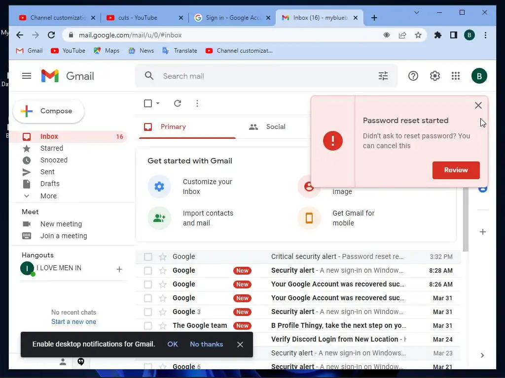Open Chrome tab search chevron

point(416,12)
